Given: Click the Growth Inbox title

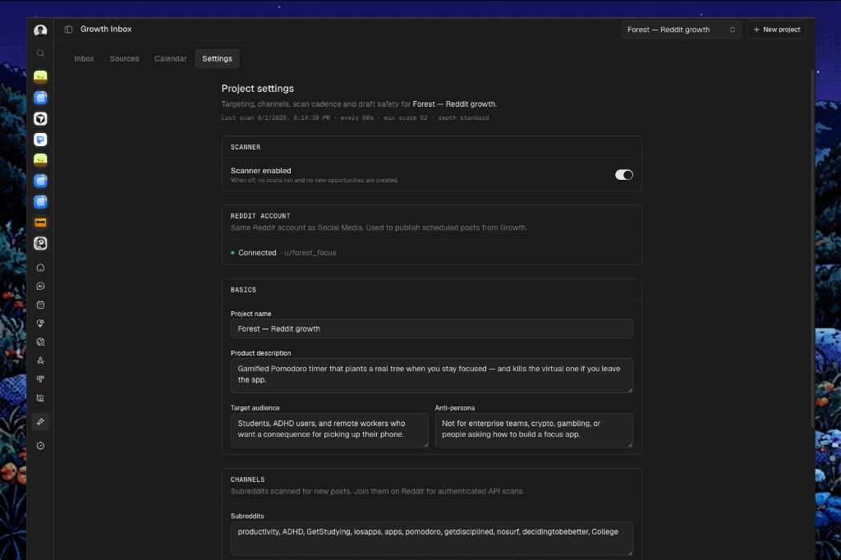Looking at the screenshot, I should [x=106, y=29].
